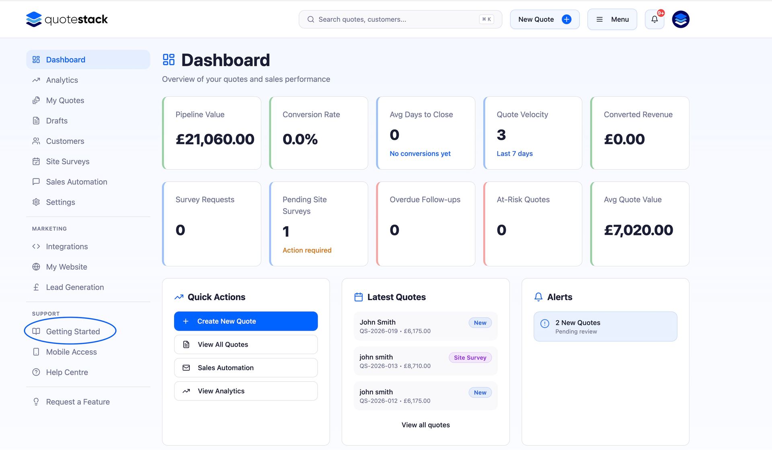Click View all quotes link
772x450 pixels.
coord(425,425)
